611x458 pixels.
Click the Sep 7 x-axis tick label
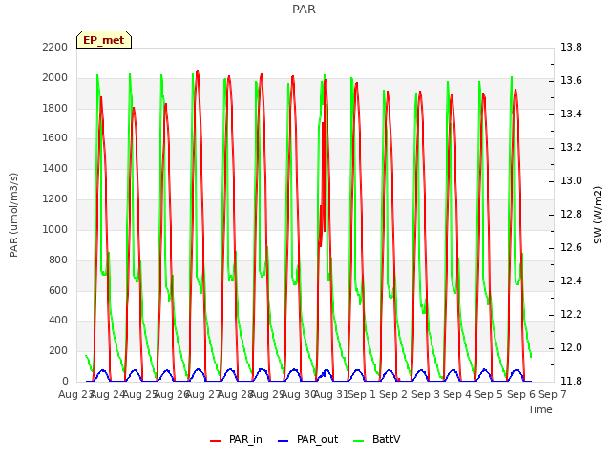[553, 394]
